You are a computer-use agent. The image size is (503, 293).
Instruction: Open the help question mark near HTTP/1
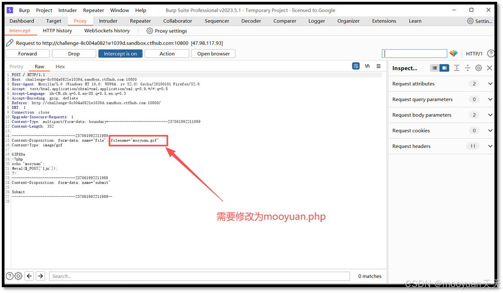[490, 54]
